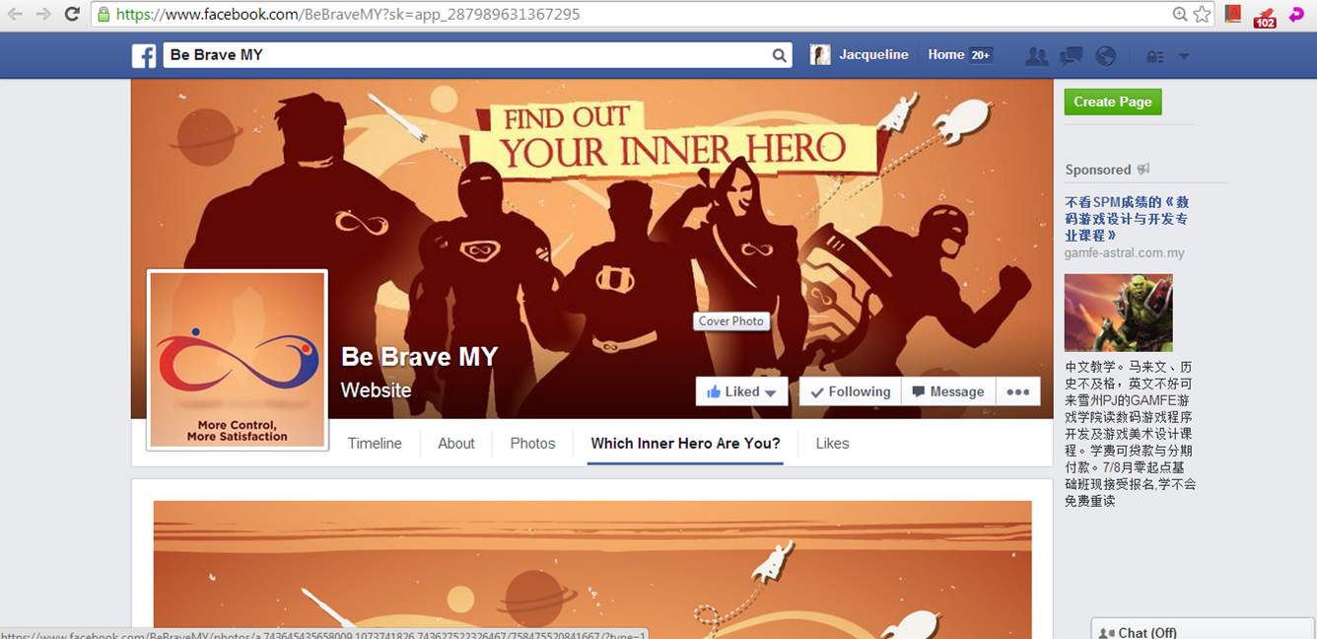
Task: Click the green padlock security icon
Action: (x=104, y=15)
